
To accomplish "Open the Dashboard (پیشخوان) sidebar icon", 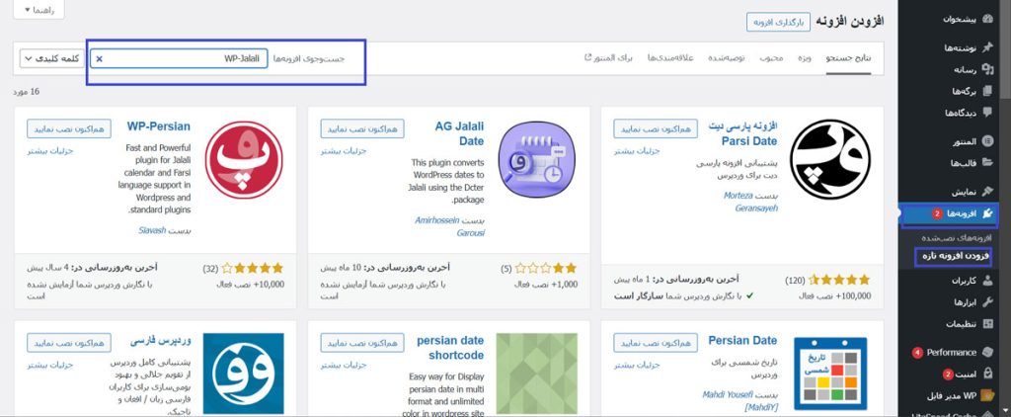I will pos(987,19).
